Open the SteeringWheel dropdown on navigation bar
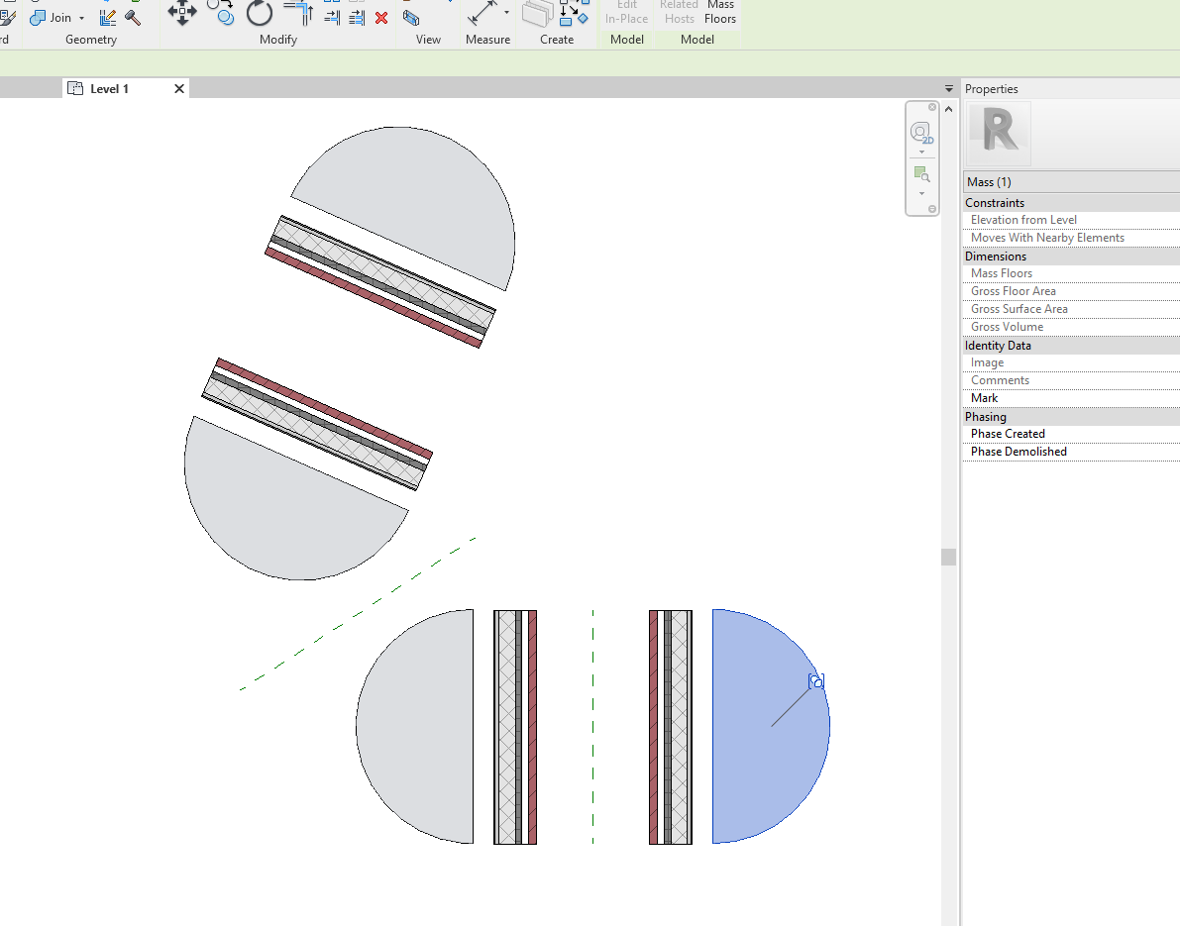 coord(921,153)
